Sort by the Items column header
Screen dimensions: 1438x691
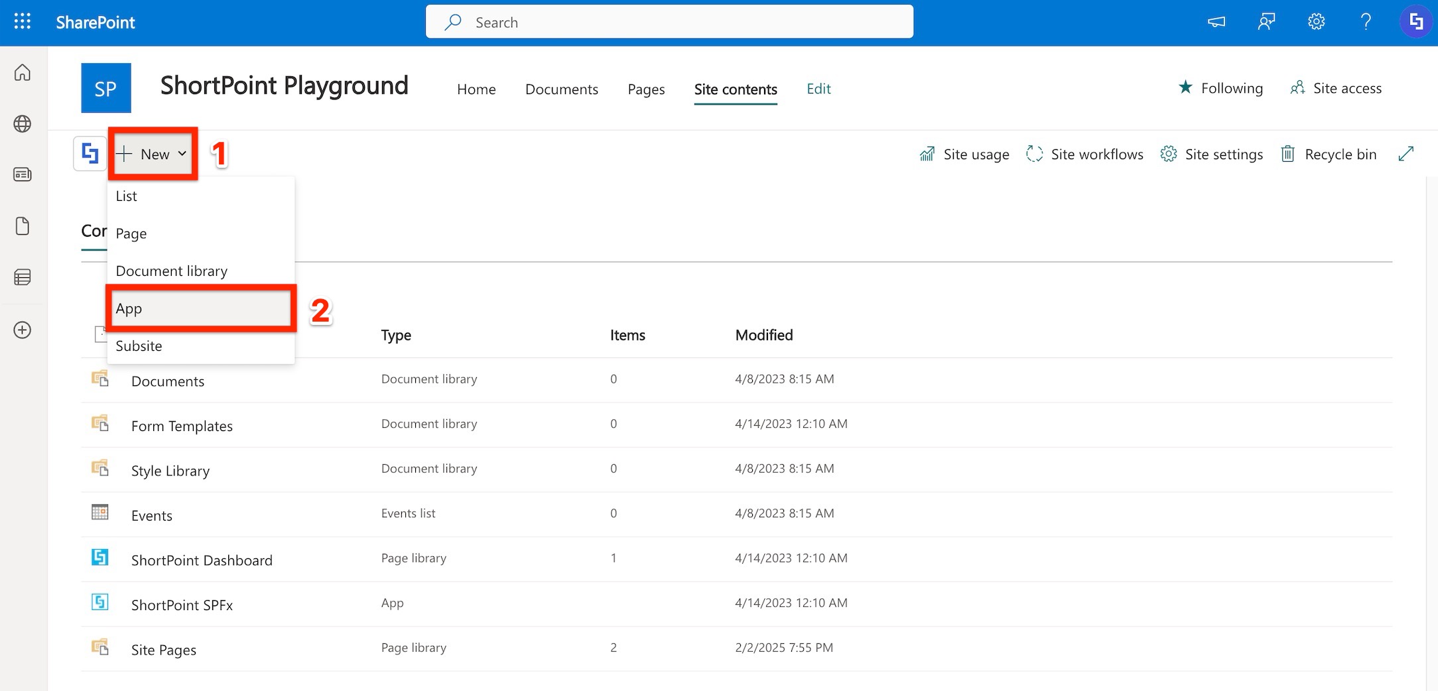tap(627, 335)
